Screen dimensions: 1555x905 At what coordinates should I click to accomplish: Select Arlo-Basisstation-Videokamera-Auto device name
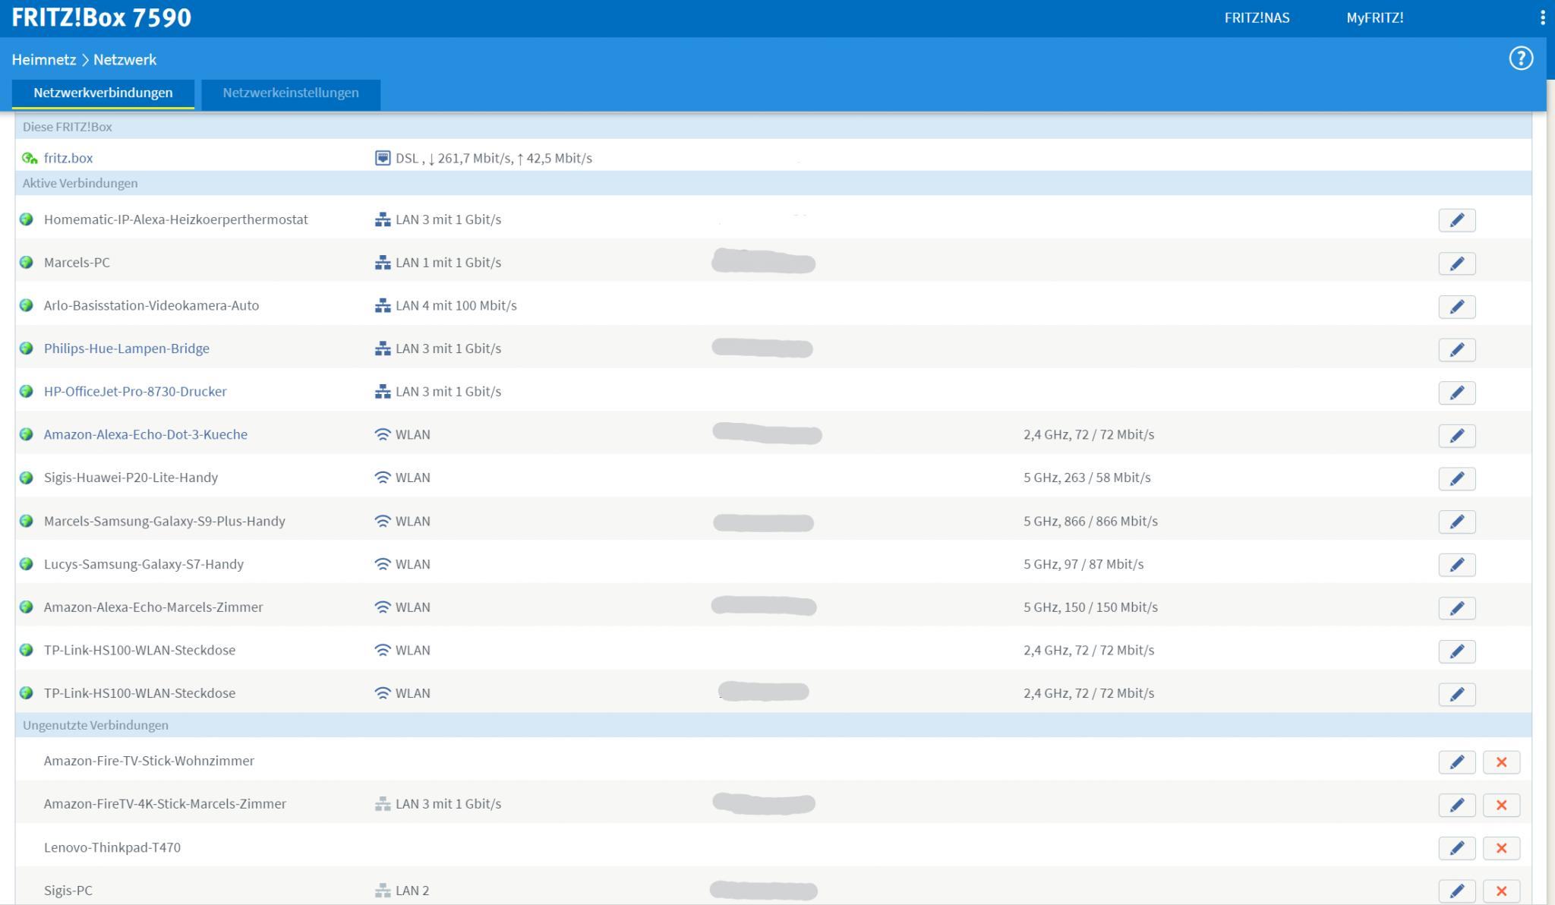151,305
